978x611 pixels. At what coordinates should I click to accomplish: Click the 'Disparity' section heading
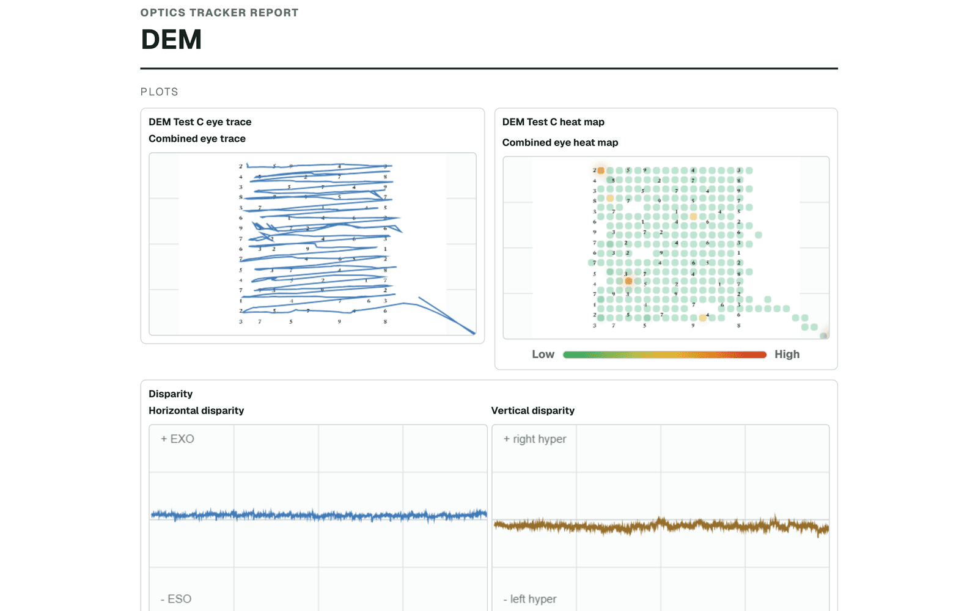(171, 394)
